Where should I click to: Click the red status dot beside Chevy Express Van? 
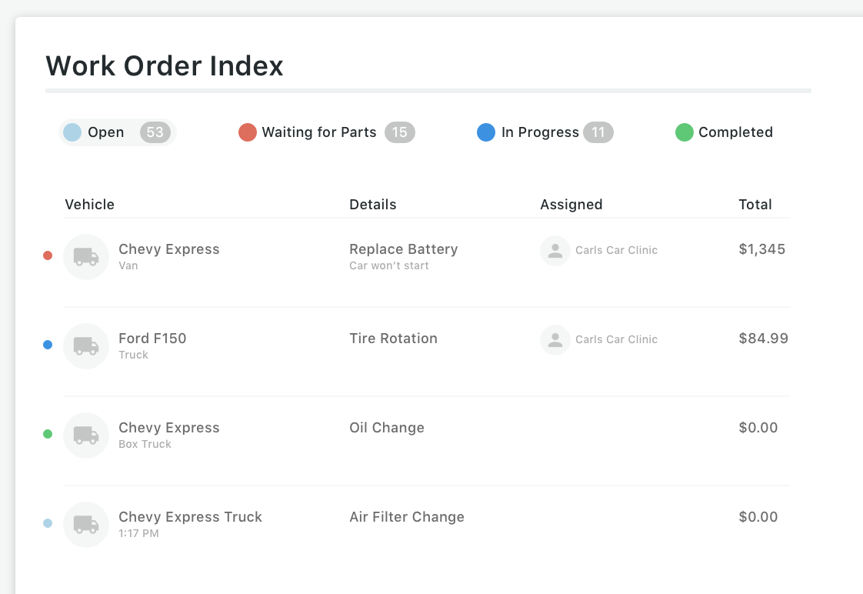48,255
